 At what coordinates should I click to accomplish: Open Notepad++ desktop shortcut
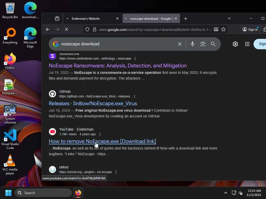point(10,87)
